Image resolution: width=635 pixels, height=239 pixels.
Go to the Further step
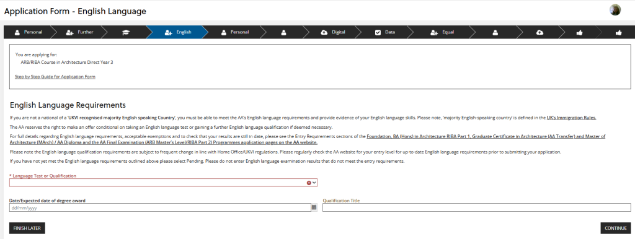tap(80, 32)
